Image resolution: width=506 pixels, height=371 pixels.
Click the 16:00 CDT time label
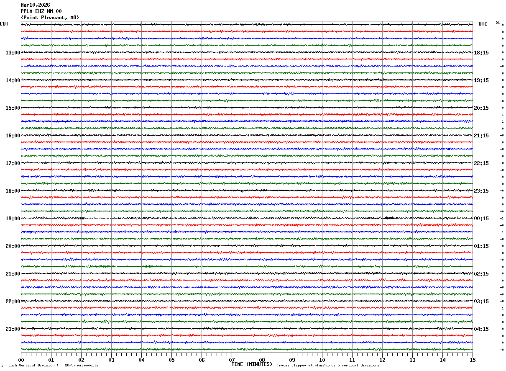[13, 136]
